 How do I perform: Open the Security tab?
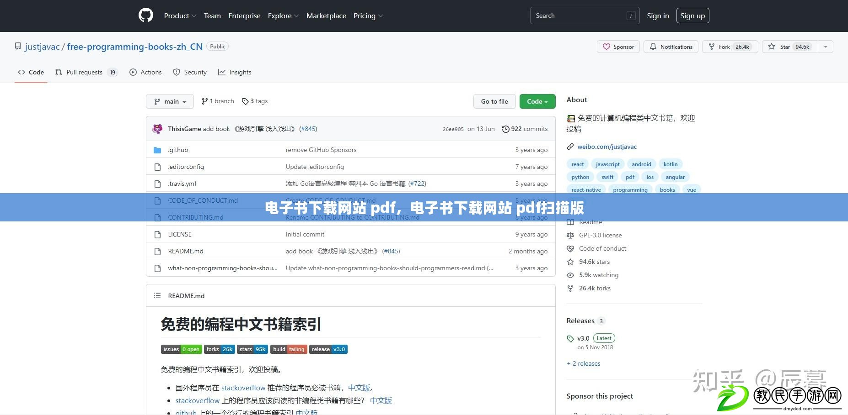(x=190, y=72)
